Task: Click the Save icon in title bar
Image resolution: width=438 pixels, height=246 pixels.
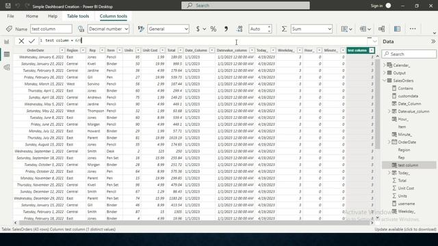Action: tap(8, 5)
